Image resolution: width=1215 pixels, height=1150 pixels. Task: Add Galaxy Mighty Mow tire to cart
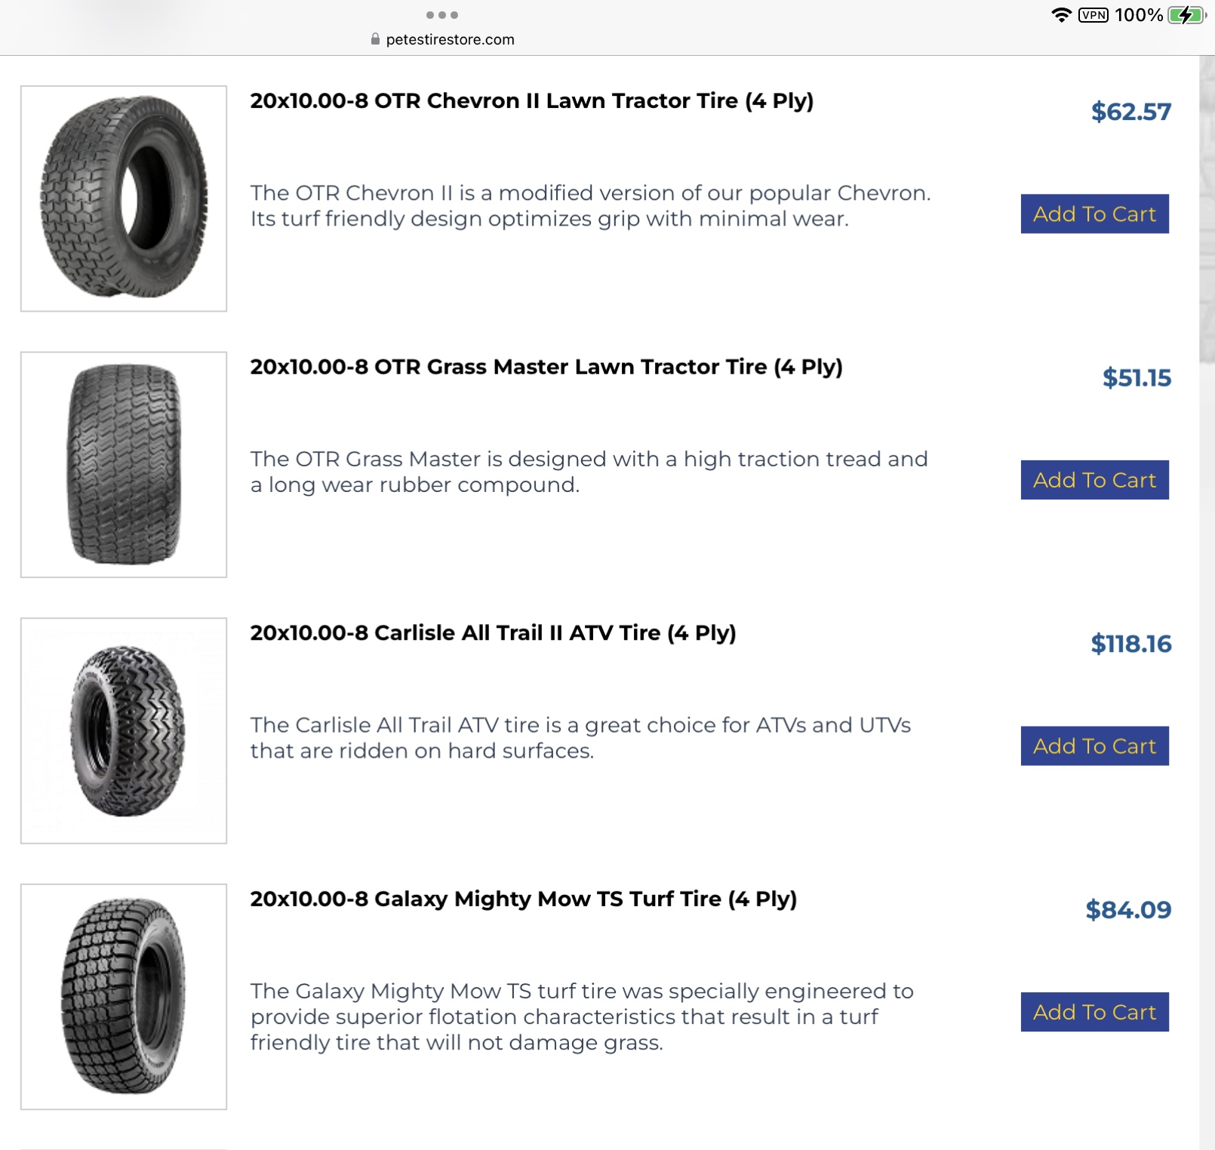[x=1094, y=1012]
